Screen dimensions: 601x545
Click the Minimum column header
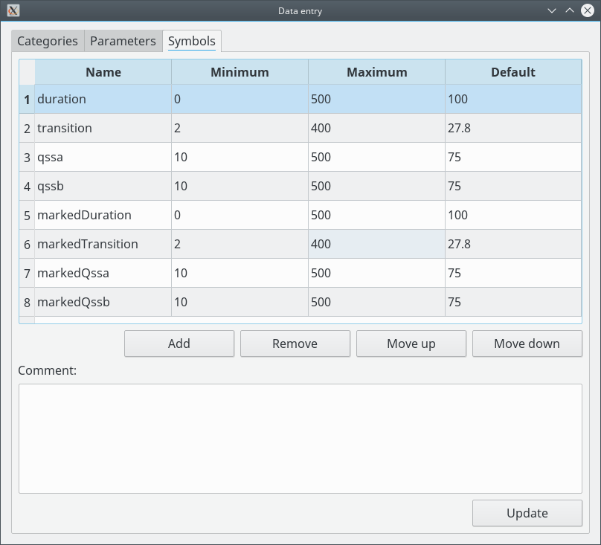click(x=240, y=72)
